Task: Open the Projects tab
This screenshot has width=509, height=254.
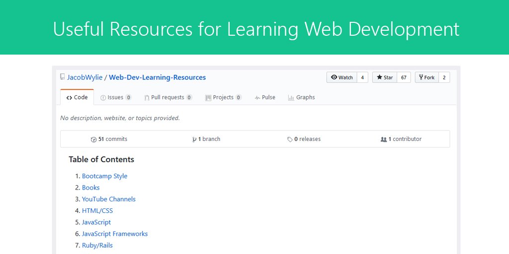Action: 223,97
